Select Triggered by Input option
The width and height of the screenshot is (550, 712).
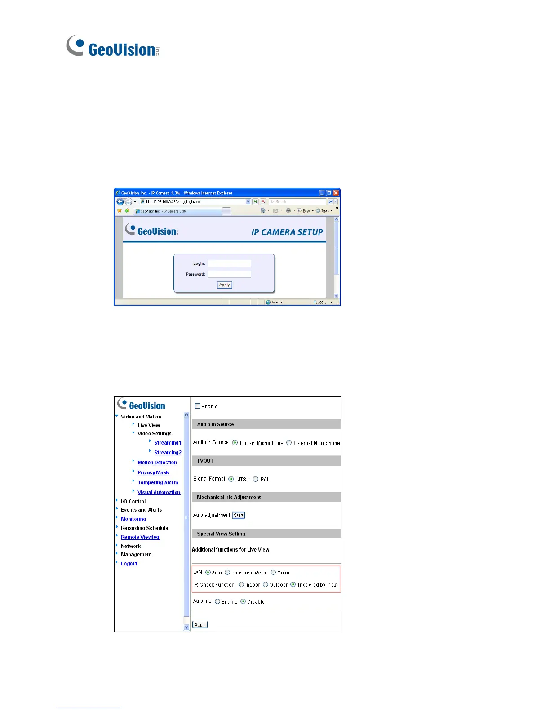[293, 585]
